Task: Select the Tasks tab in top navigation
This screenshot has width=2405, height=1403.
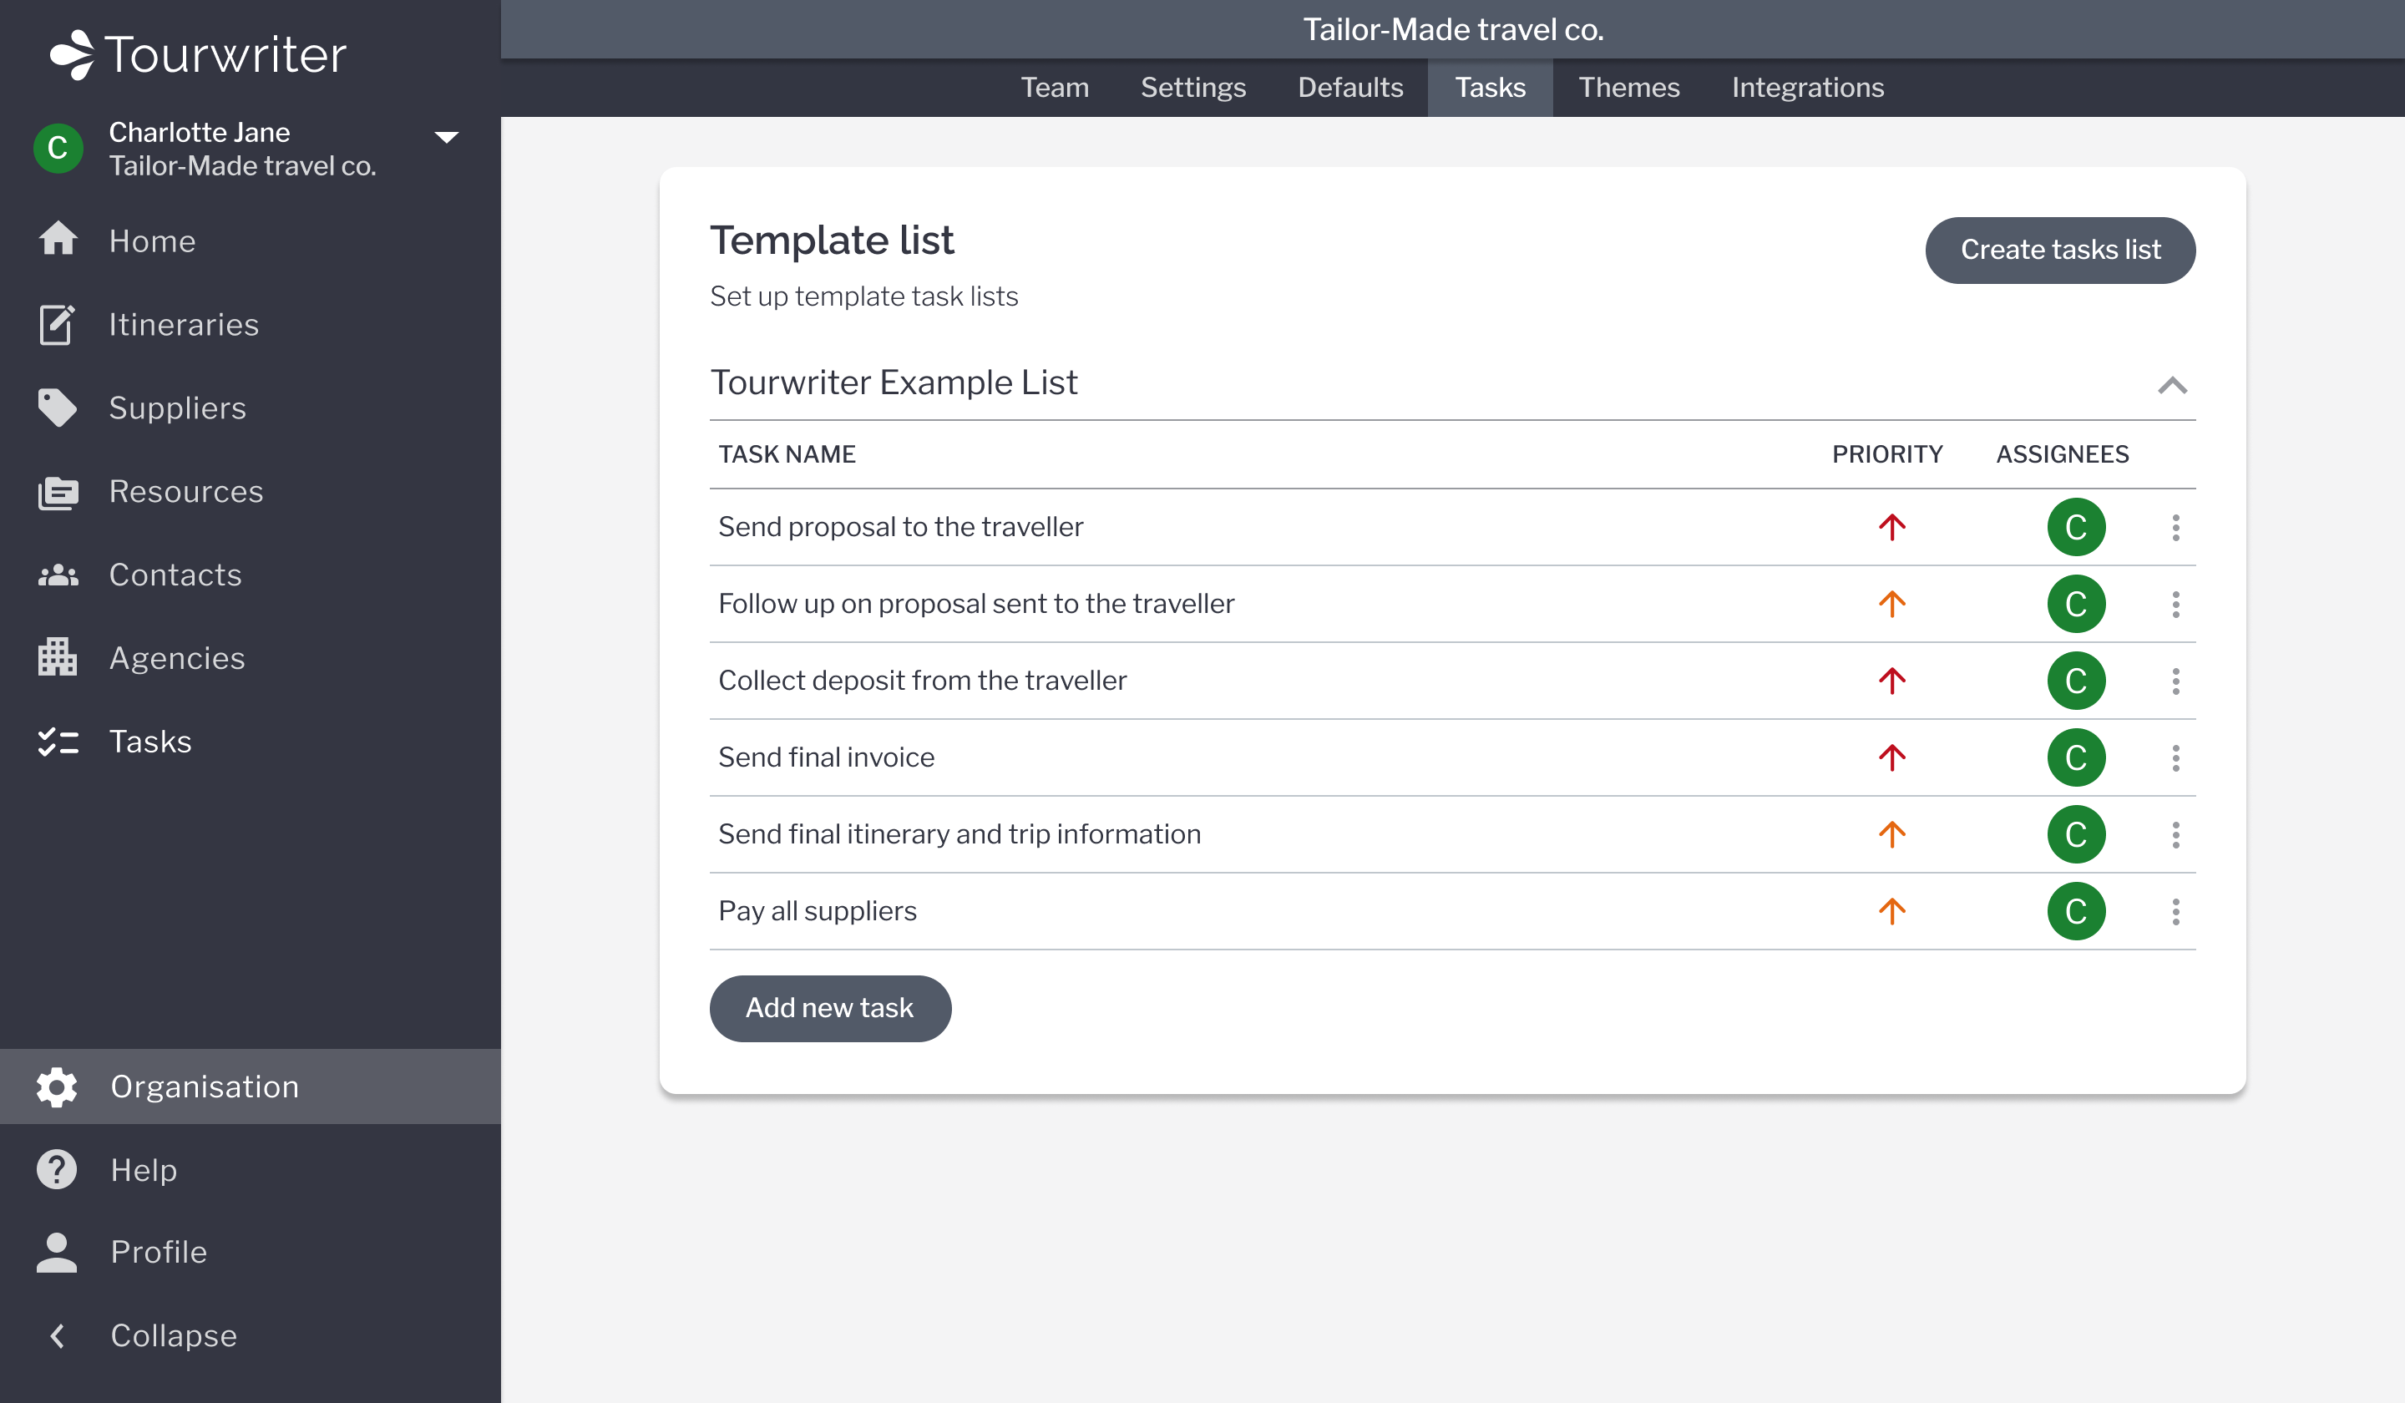Action: click(1490, 87)
